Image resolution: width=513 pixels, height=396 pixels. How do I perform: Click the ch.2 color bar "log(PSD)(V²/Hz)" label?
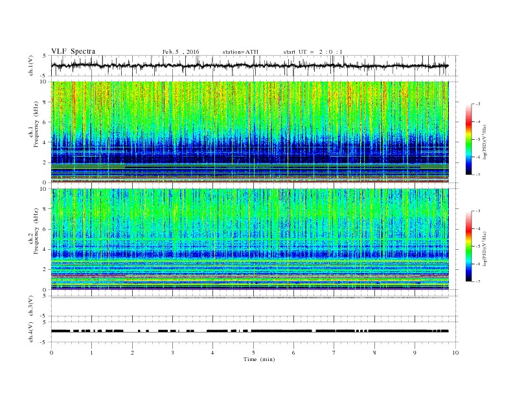(484, 248)
